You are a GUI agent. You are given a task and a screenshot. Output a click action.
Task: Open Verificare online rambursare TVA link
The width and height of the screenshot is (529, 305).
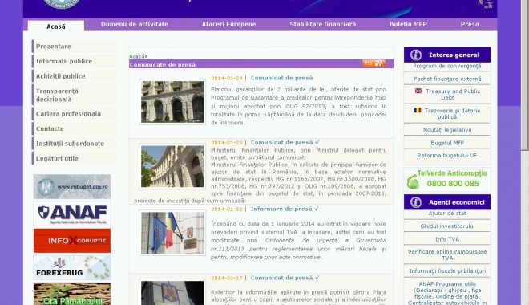(447, 254)
